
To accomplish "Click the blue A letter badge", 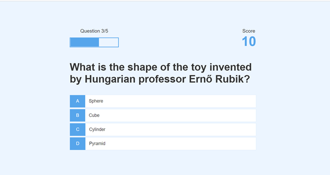I will [x=78, y=101].
